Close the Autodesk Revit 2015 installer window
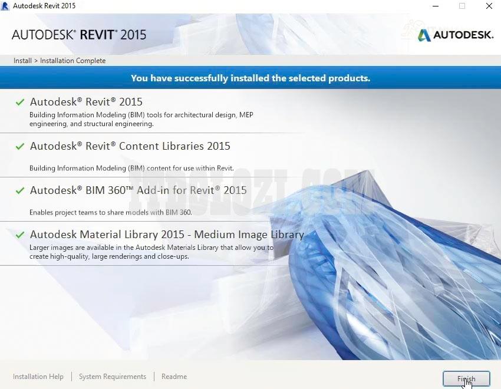Screen dimensions: 501x389 (489, 6)
